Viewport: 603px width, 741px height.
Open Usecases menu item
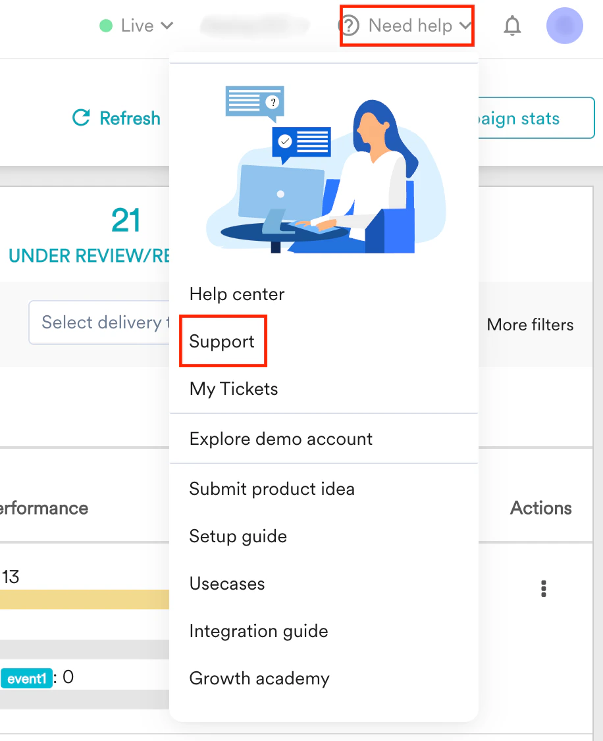[x=227, y=584]
